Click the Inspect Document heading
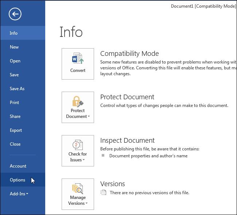 point(127,141)
